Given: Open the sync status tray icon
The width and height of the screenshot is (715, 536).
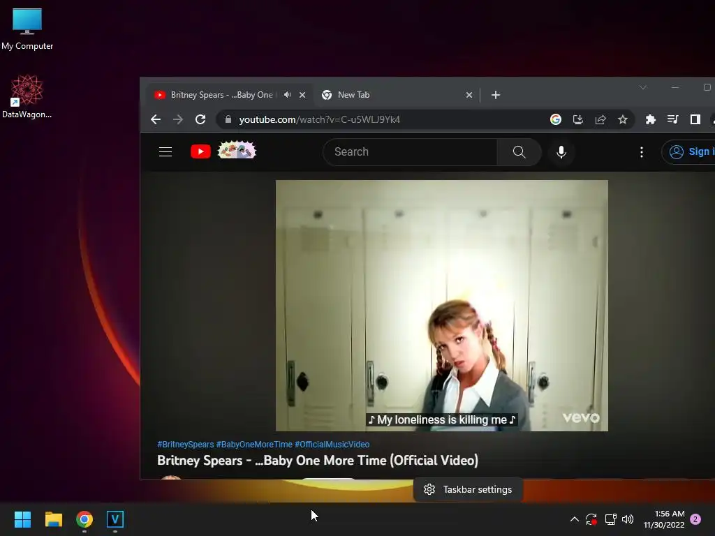Looking at the screenshot, I should tap(591, 519).
